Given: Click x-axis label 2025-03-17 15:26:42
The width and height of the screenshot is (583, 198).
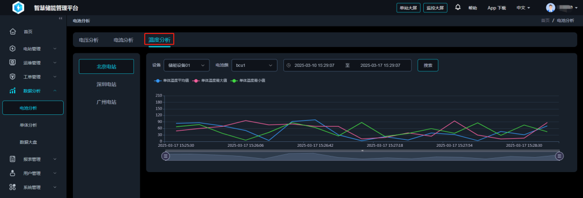Looking at the screenshot, I should click(x=315, y=146).
